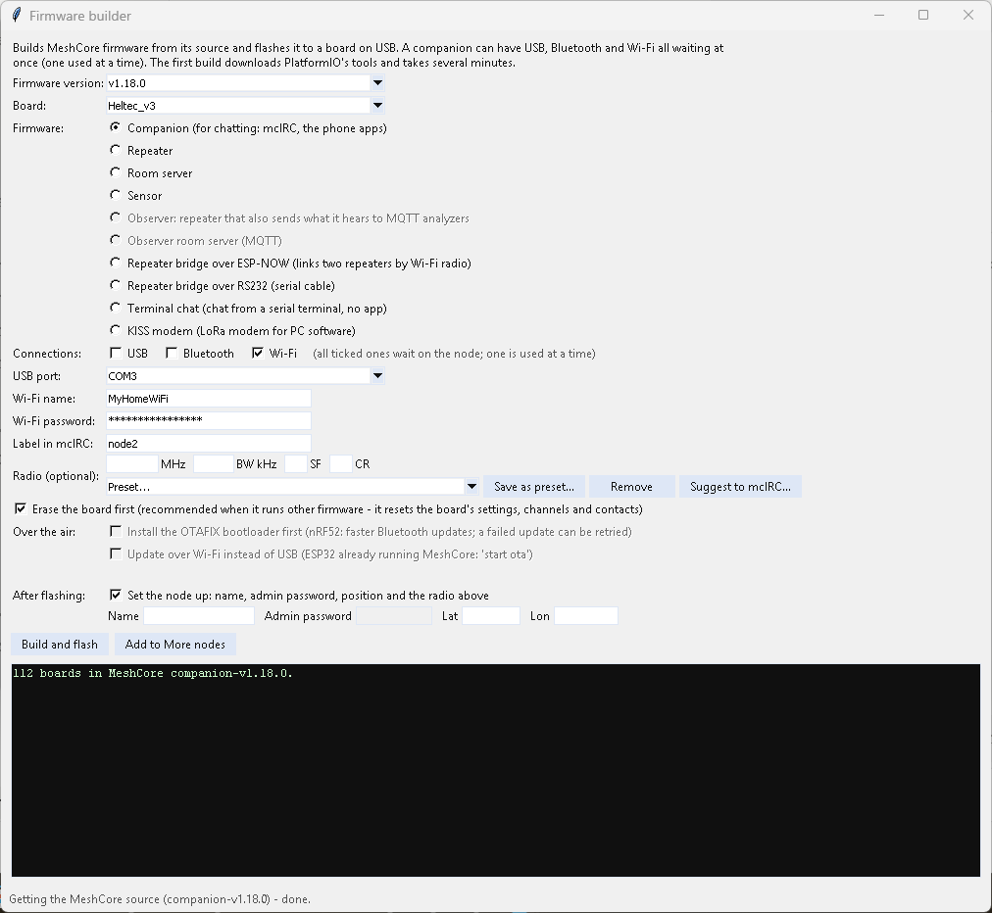This screenshot has height=913, width=992.
Task: Click the console output log area
Action: coord(496,770)
